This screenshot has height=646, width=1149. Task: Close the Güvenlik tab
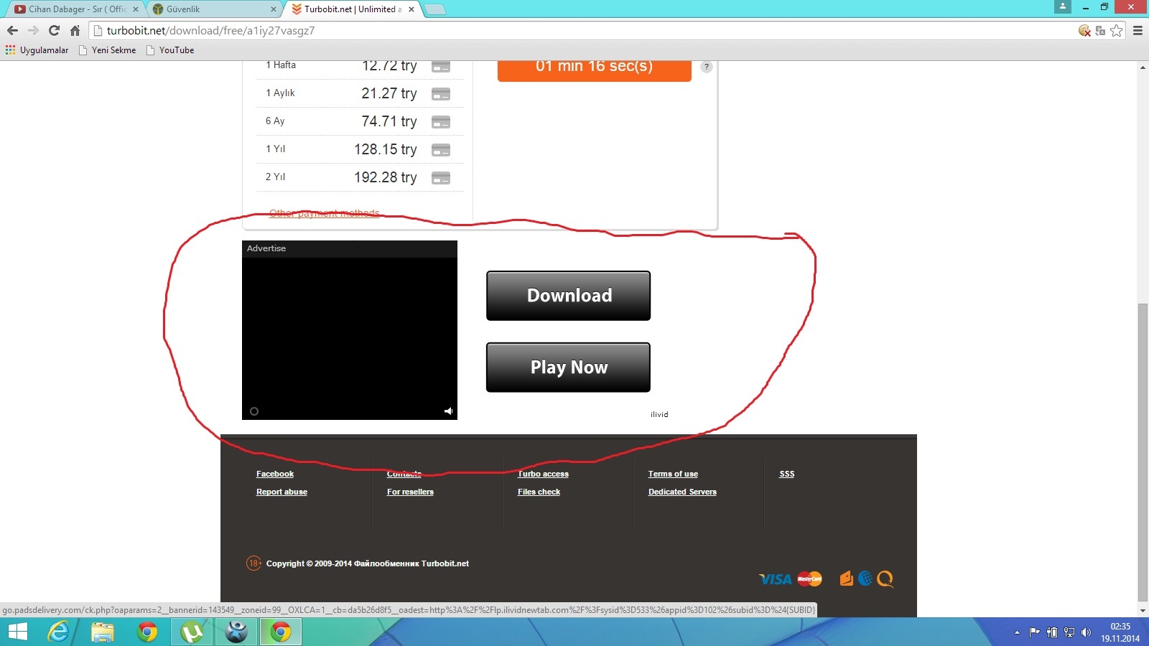point(274,9)
